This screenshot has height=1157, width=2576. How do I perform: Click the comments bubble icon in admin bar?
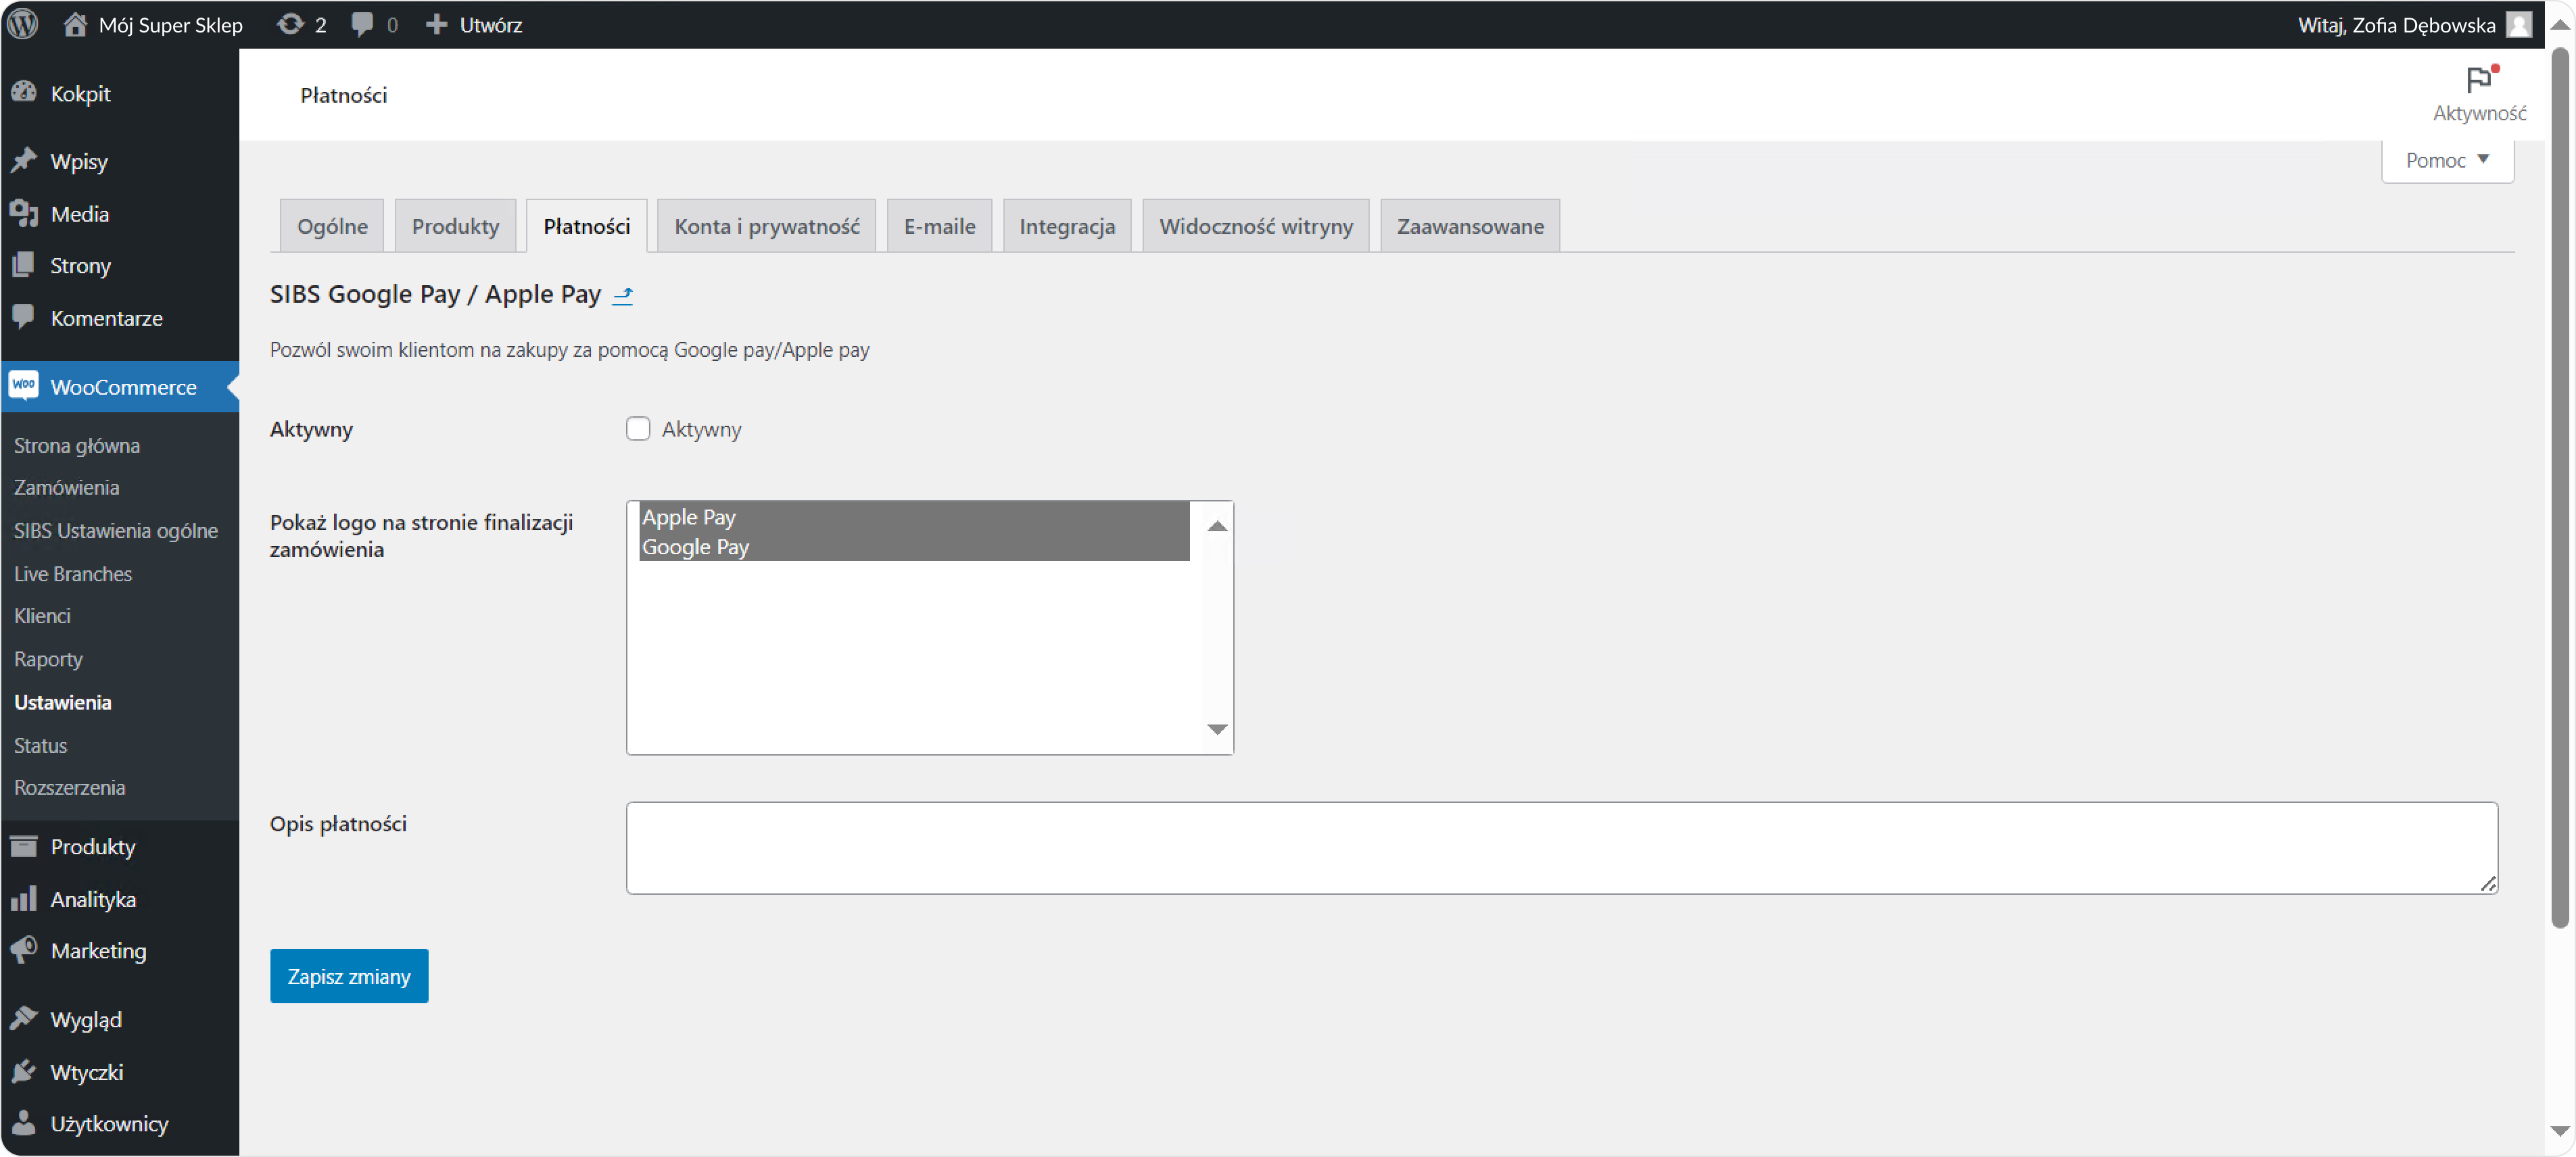point(362,24)
